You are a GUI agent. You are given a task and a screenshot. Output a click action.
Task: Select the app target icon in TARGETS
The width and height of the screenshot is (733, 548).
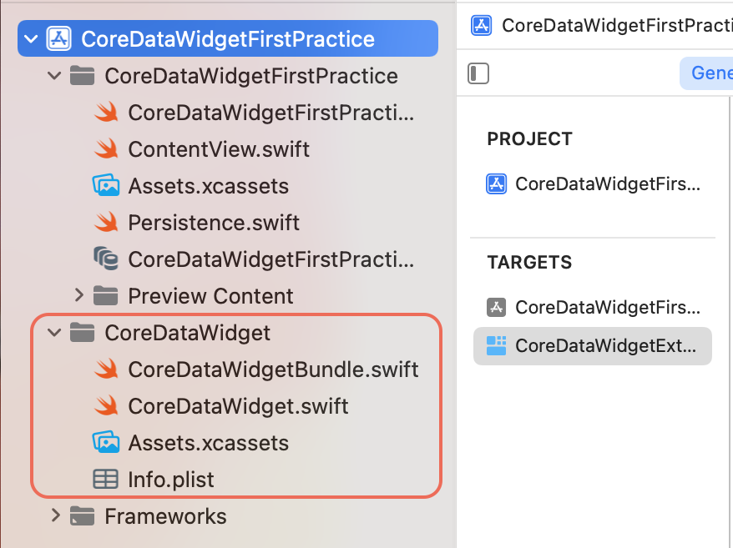[497, 307]
